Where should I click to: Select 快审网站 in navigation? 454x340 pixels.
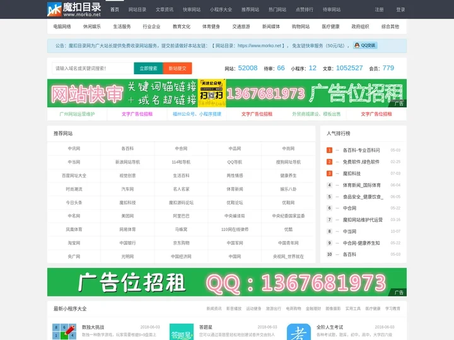[x=192, y=9]
